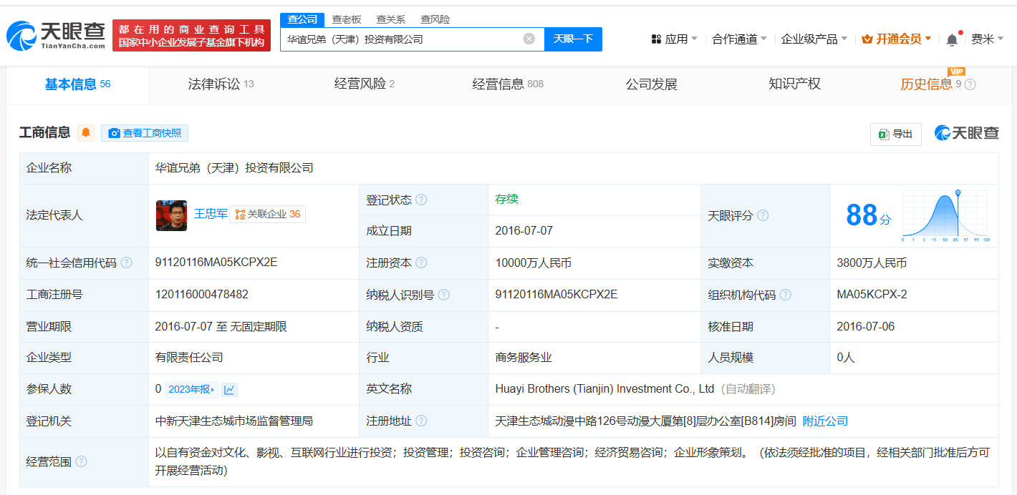Click the help icon beside 注册资本

point(423,263)
